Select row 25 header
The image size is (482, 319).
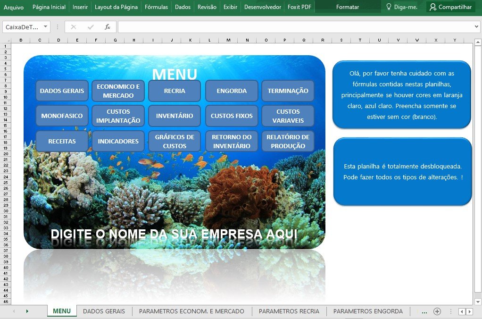6,183
